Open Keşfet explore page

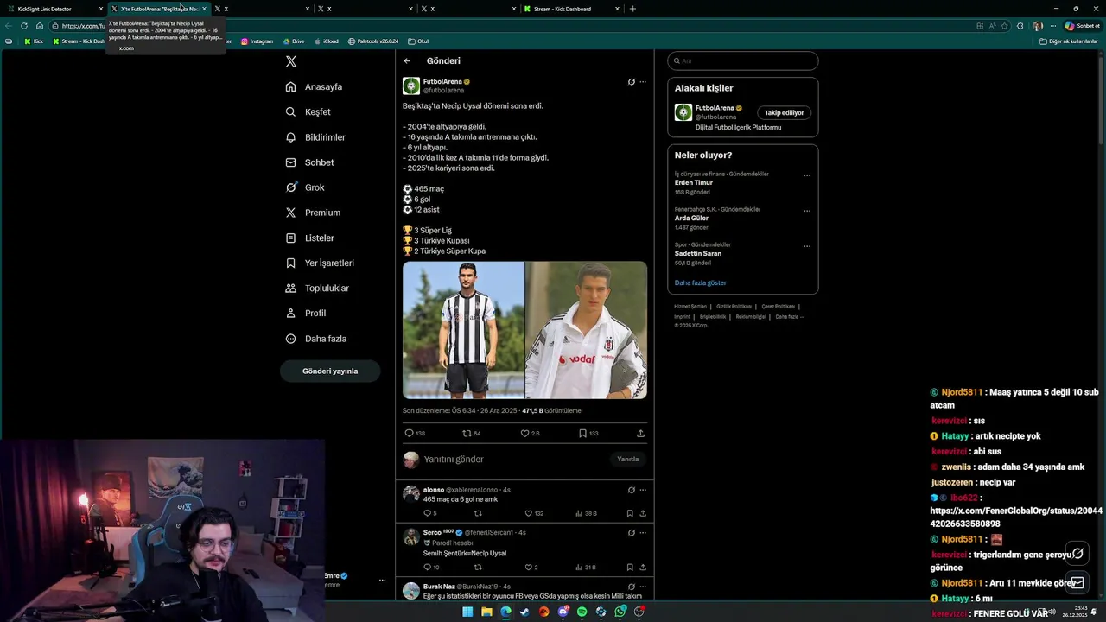click(308, 111)
